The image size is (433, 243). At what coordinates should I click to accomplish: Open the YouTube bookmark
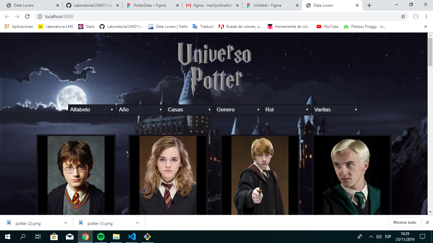327,27
